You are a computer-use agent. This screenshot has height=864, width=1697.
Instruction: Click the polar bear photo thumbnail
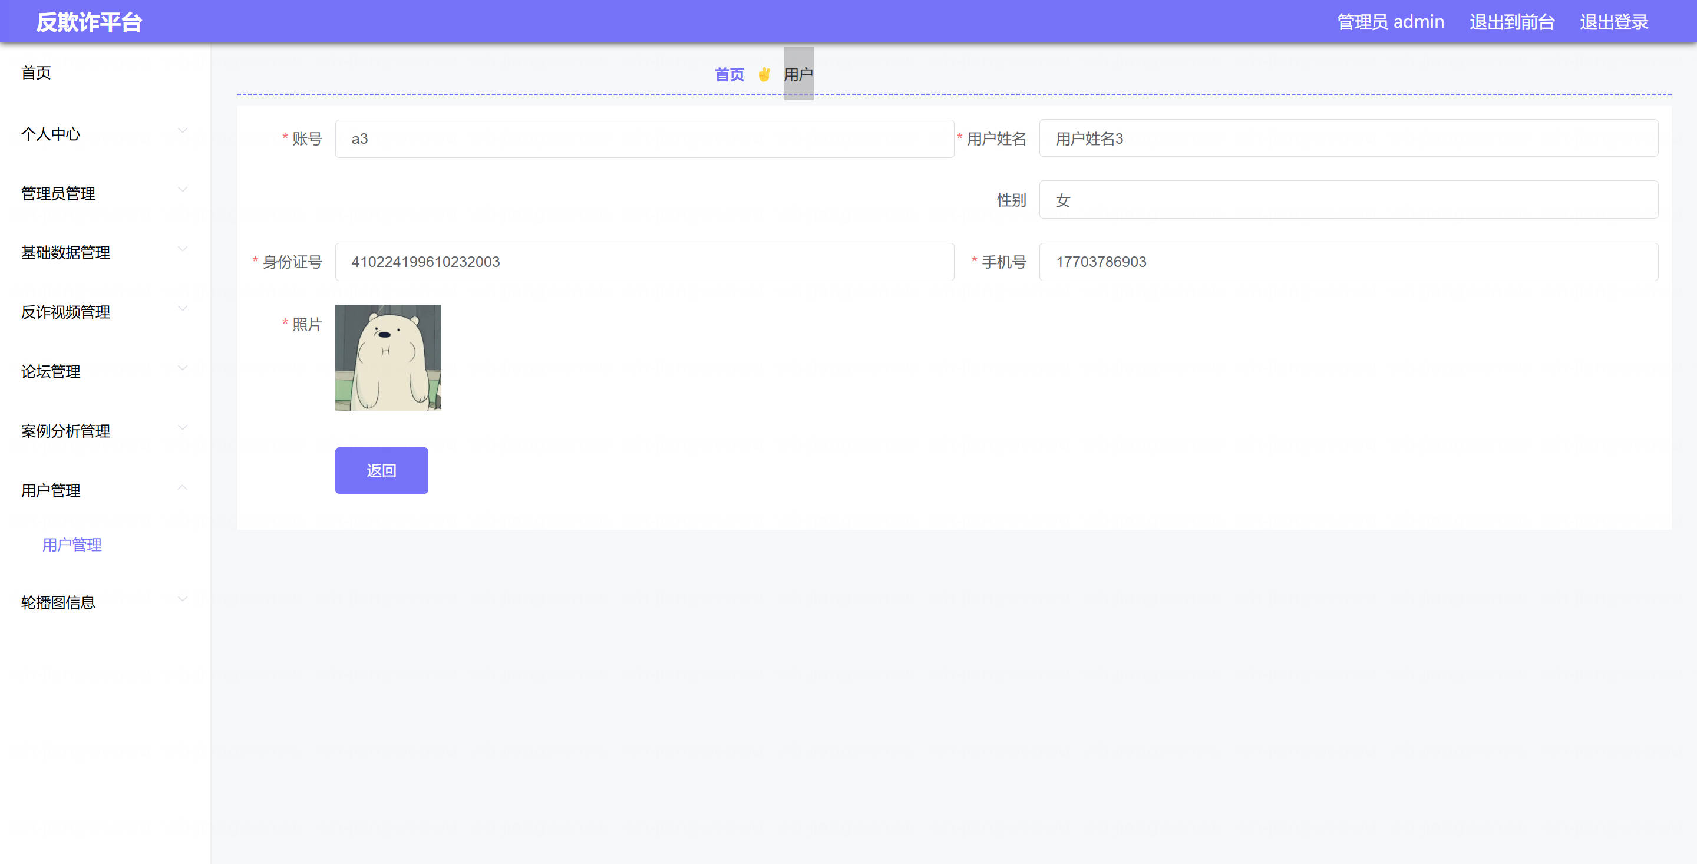pos(388,357)
